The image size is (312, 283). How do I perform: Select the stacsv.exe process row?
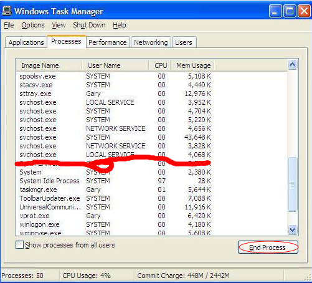115,85
